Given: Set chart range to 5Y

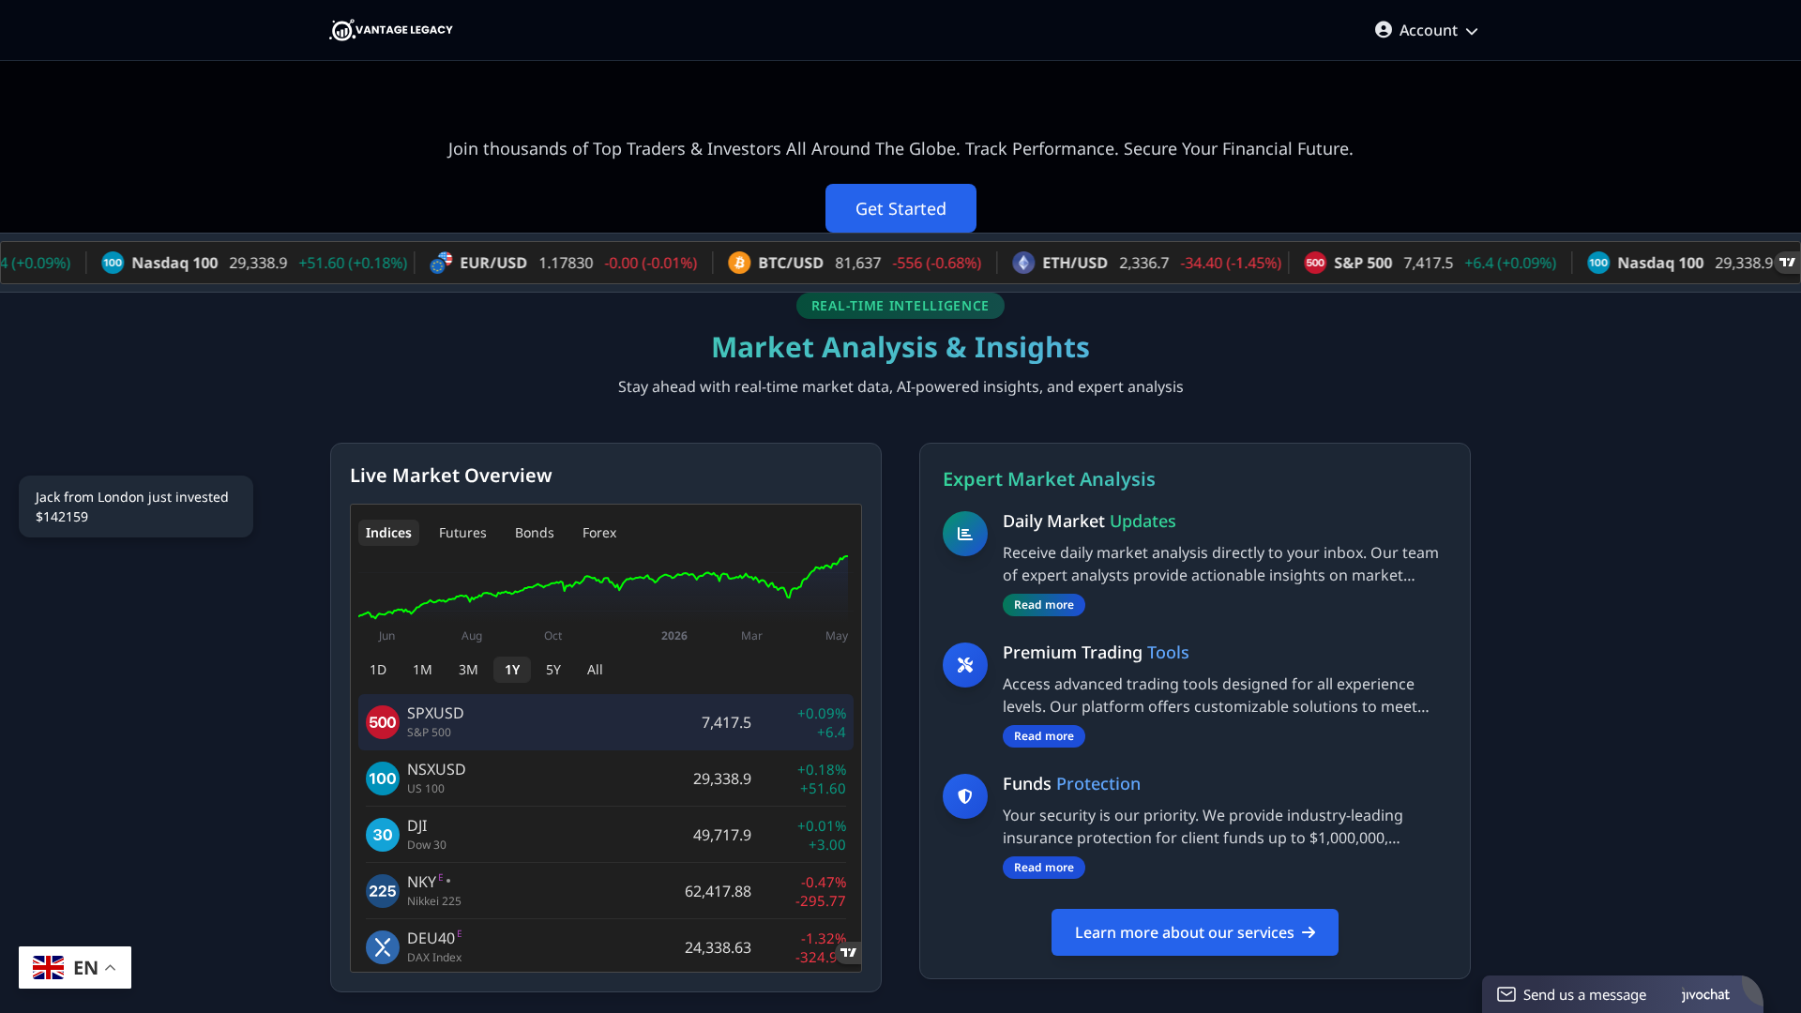Looking at the screenshot, I should [x=553, y=670].
